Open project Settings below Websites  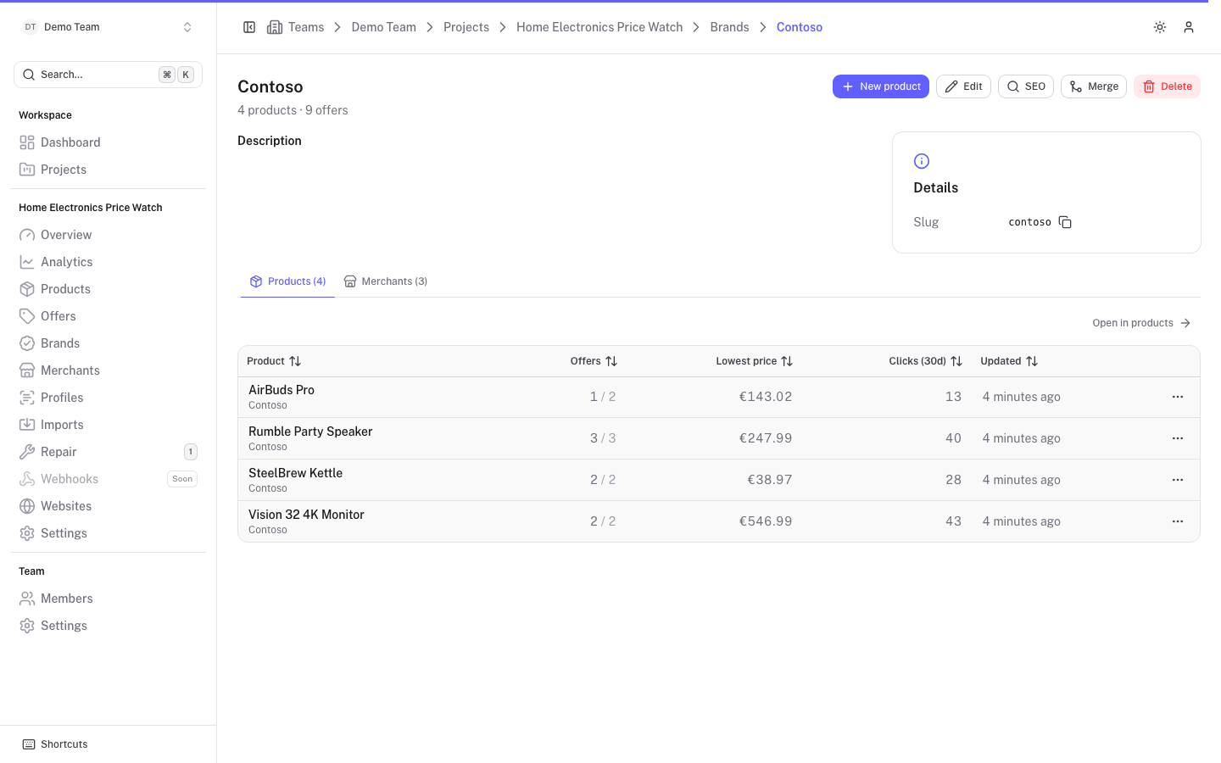pyautogui.click(x=108, y=533)
